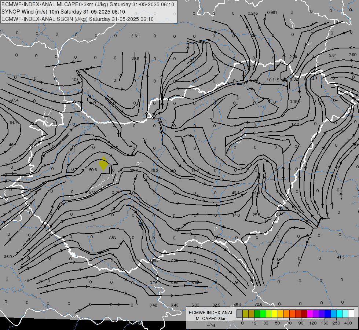Image resolution: width=359 pixels, height=330 pixels.
Task: Click the map value 5.00
Action: (x=195, y=305)
